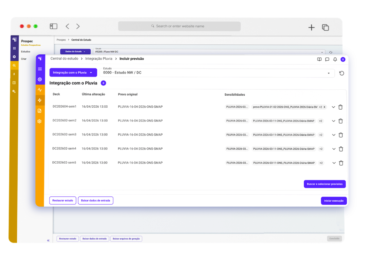375x261 pixels.
Task: Delete the DC202602-sem2 row
Action: pyautogui.click(x=340, y=121)
